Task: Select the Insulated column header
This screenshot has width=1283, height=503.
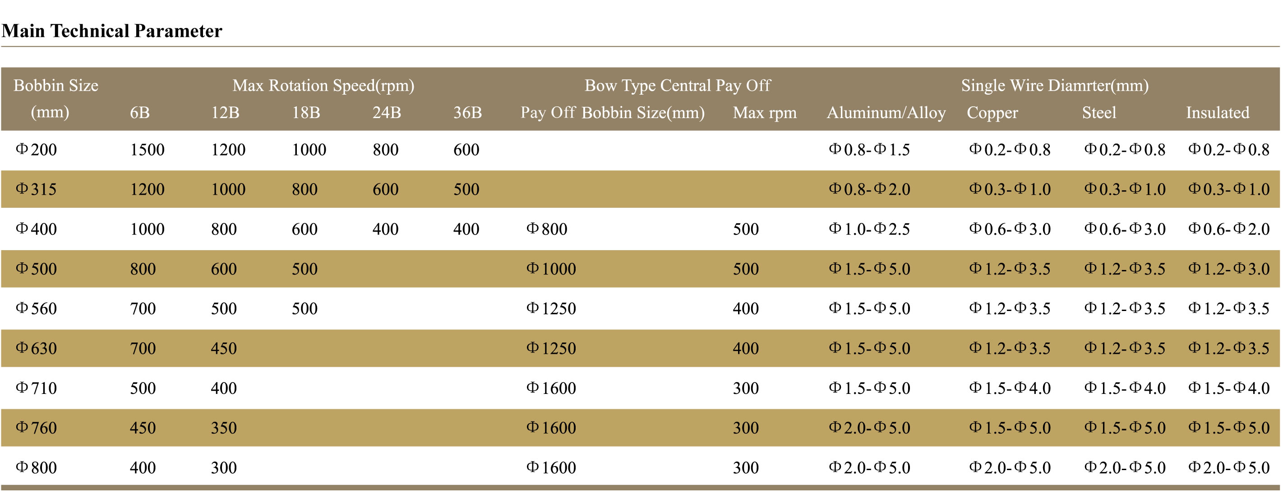Action: pos(1217,113)
